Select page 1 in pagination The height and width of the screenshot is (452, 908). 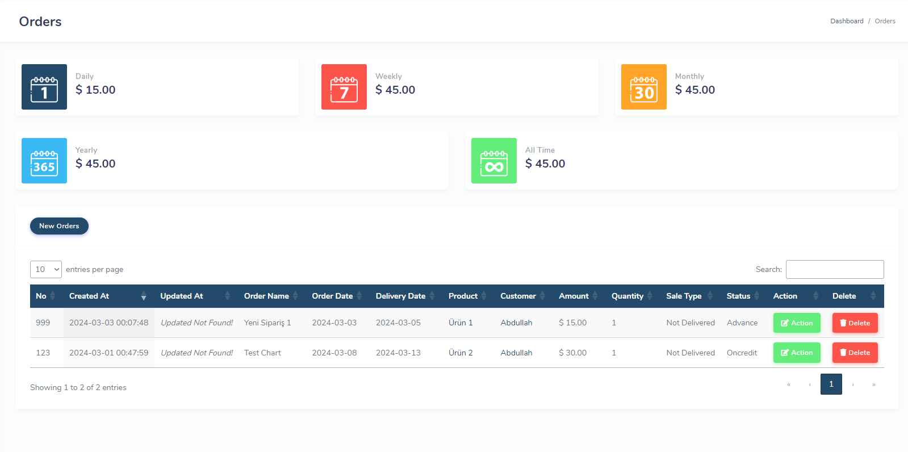tap(831, 384)
